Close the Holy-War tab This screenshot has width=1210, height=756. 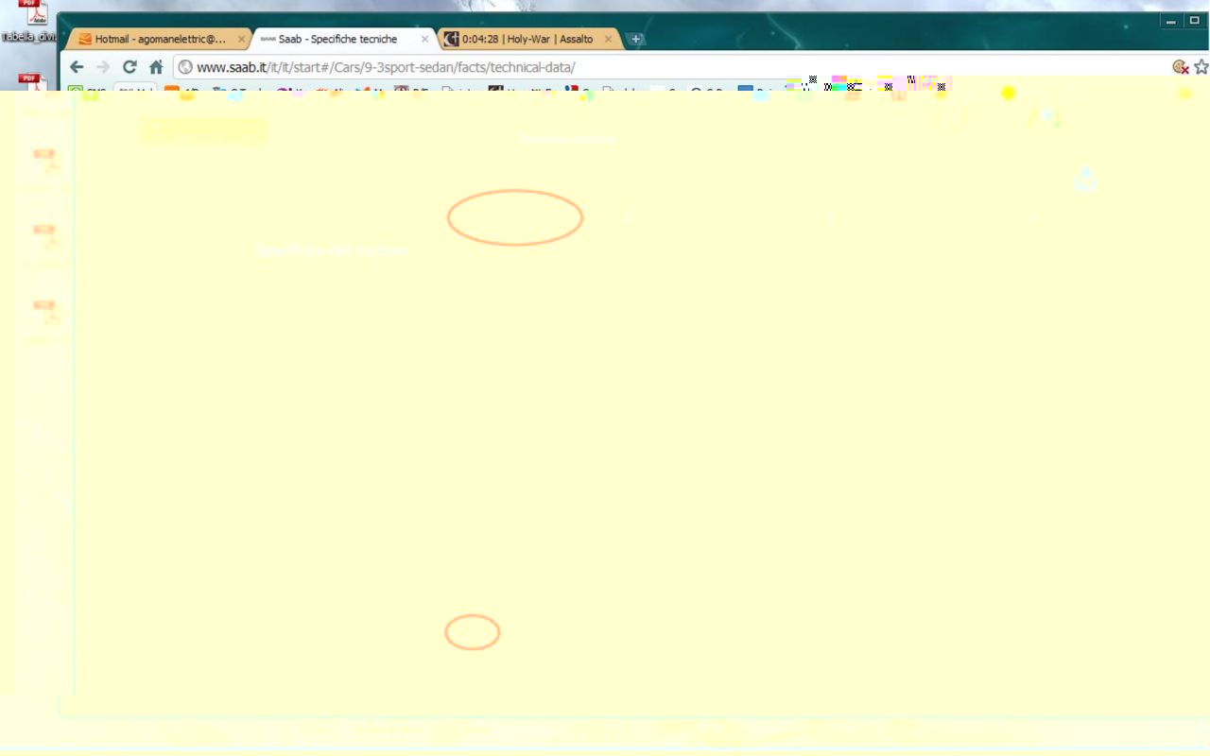pos(609,39)
